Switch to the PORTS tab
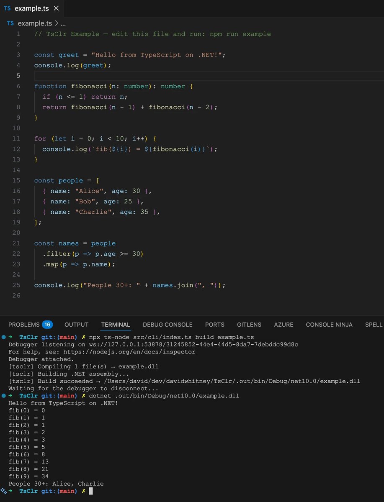This screenshot has height=502, width=384. [215, 325]
